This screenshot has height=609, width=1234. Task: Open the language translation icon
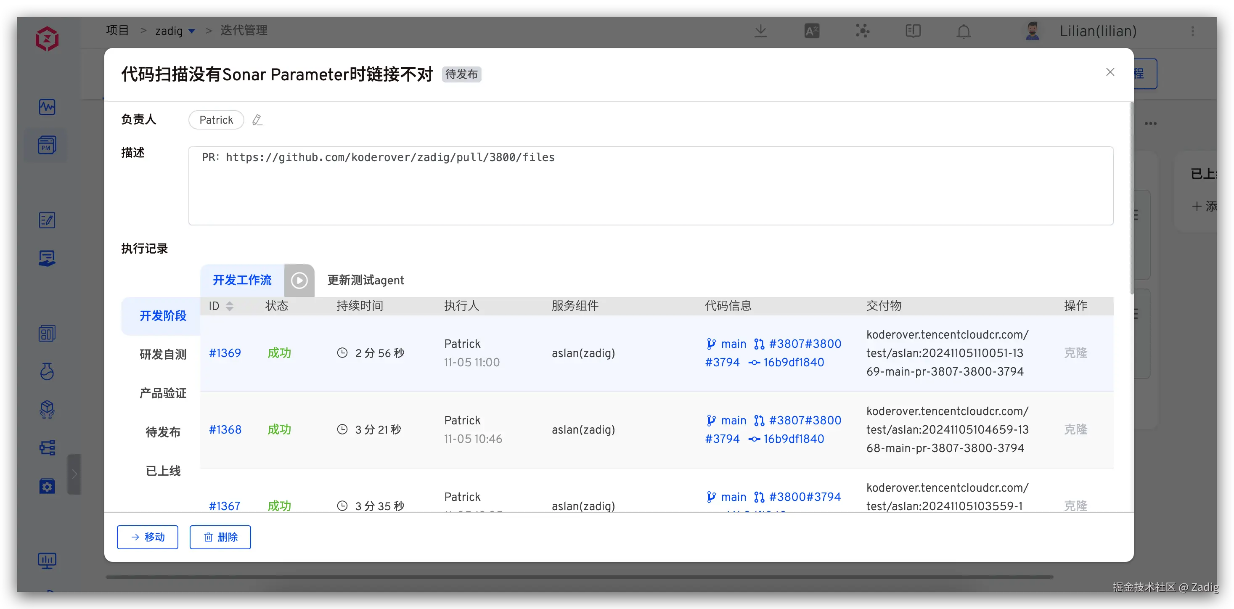pyautogui.click(x=811, y=31)
